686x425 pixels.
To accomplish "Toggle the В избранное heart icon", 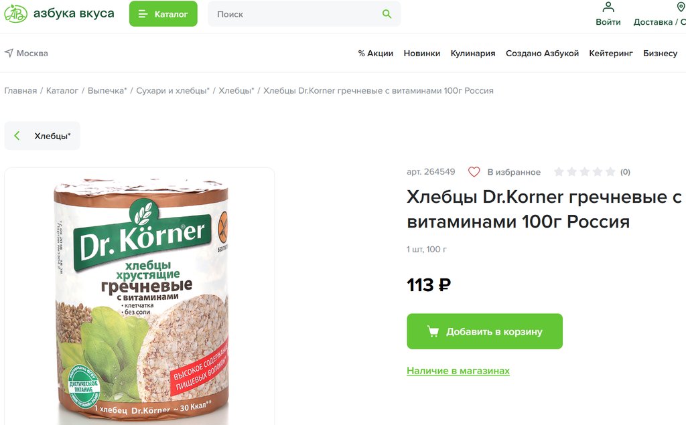I will pos(474,172).
